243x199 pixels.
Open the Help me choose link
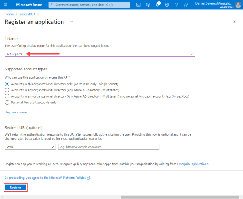(17, 112)
